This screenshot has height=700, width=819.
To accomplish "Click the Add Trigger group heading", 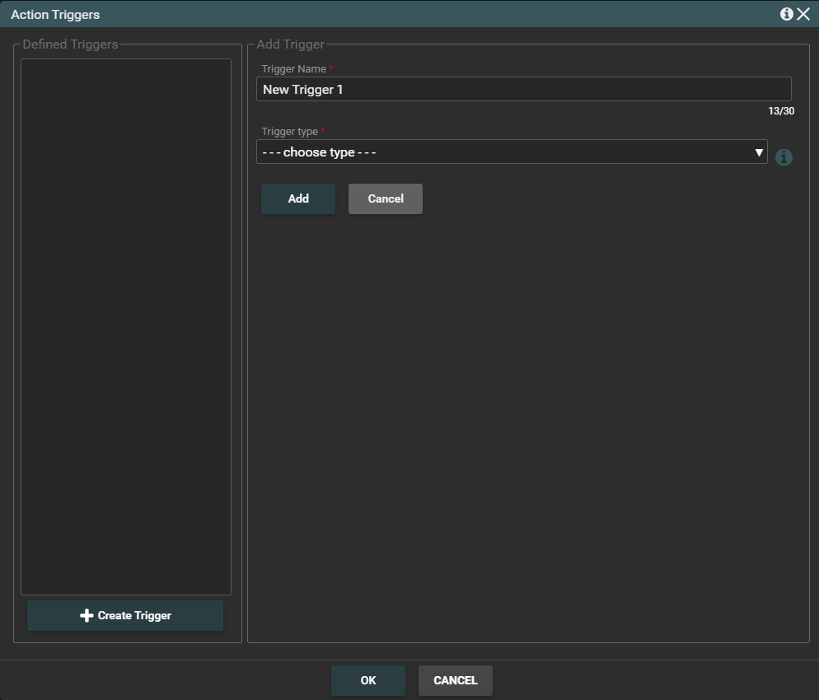I will 290,44.
